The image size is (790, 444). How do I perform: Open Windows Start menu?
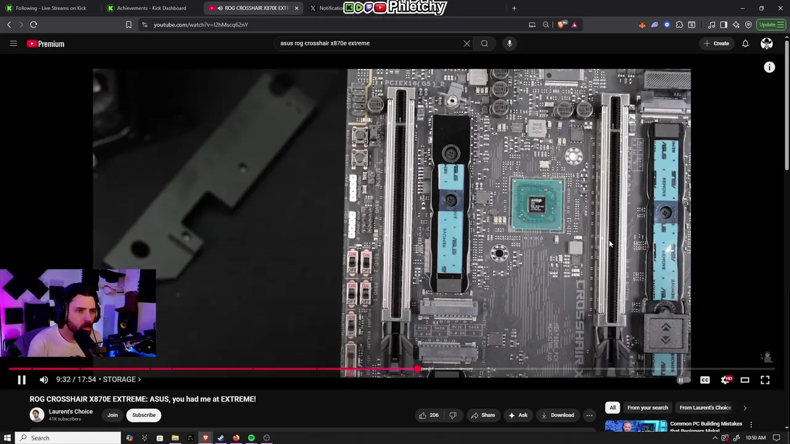[7, 438]
